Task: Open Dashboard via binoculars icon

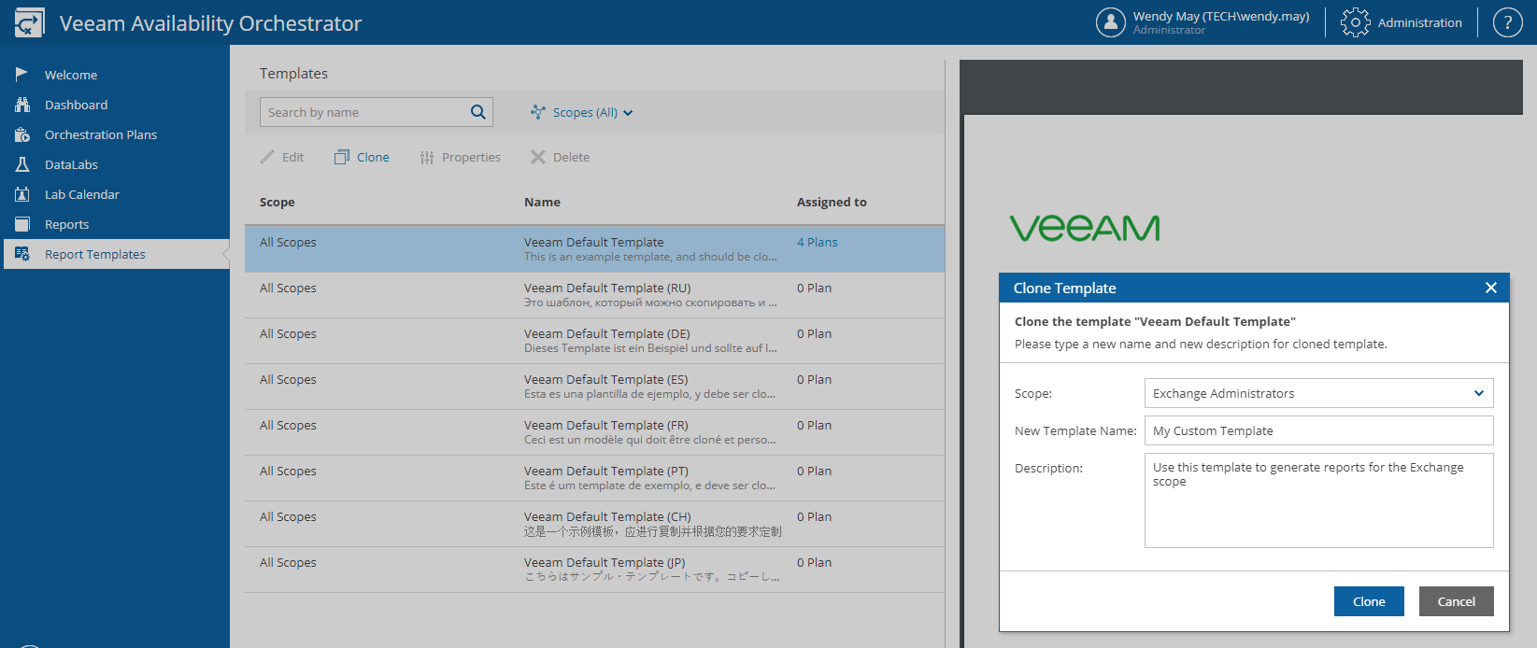Action: 22,105
